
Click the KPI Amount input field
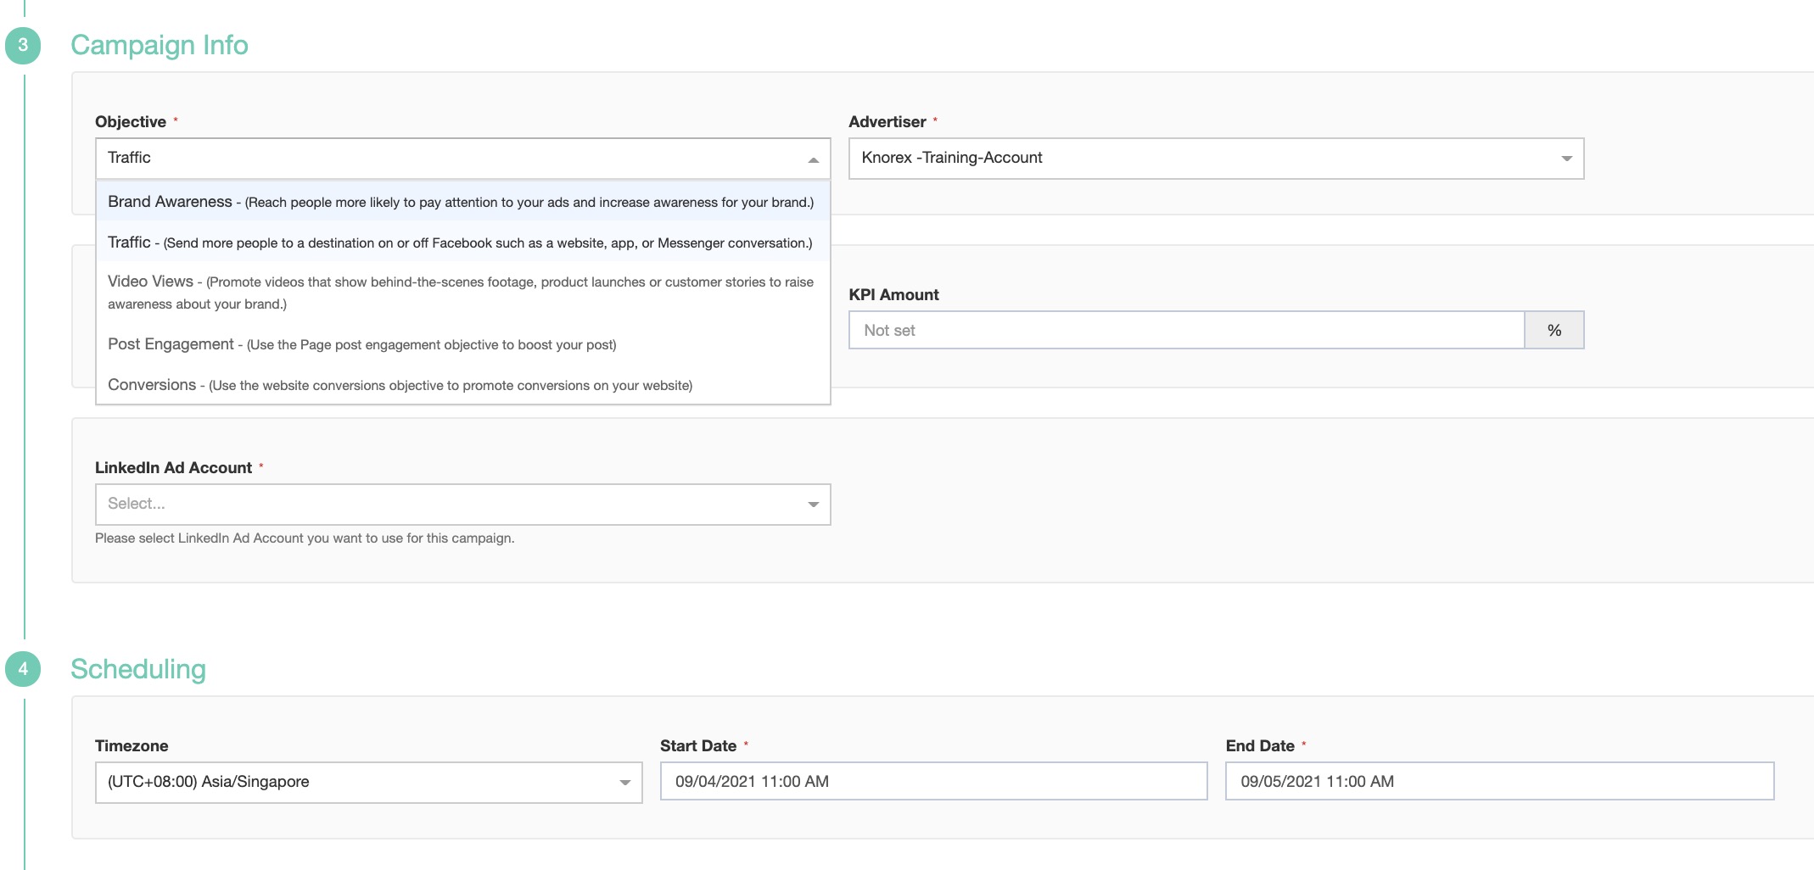(x=1185, y=331)
